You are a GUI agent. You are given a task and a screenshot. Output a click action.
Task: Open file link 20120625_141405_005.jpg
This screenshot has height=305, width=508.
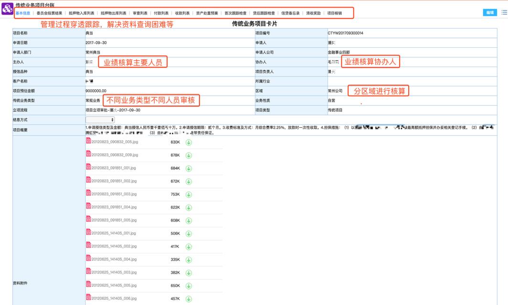114,285
